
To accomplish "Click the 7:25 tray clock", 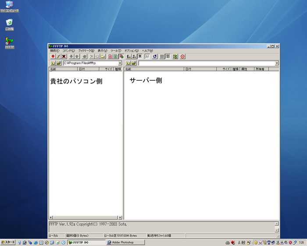I will click(301, 242).
